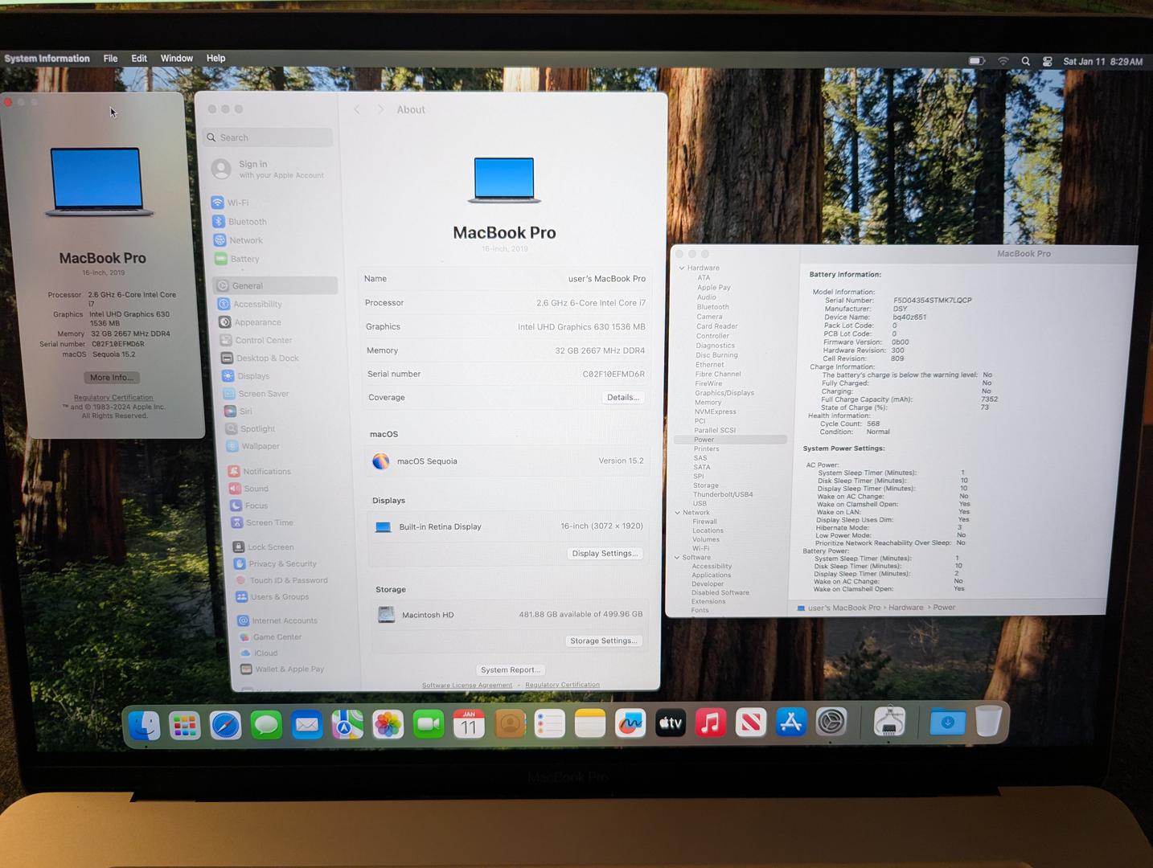Open Launchpad in the Dock
Viewport: 1153px width, 868px height.
(185, 725)
